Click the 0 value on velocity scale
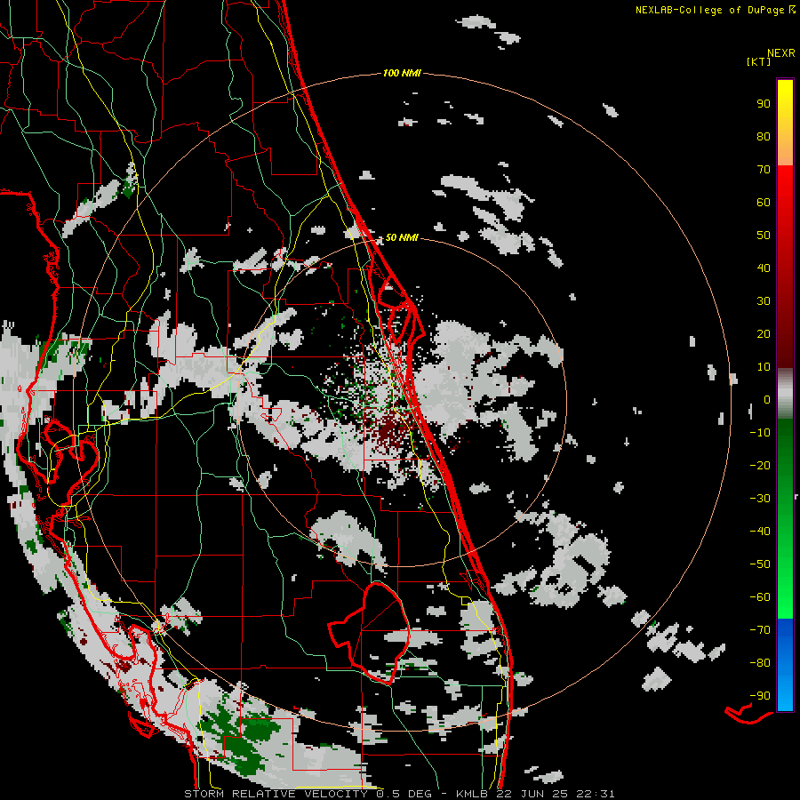The width and height of the screenshot is (800, 800). click(767, 400)
